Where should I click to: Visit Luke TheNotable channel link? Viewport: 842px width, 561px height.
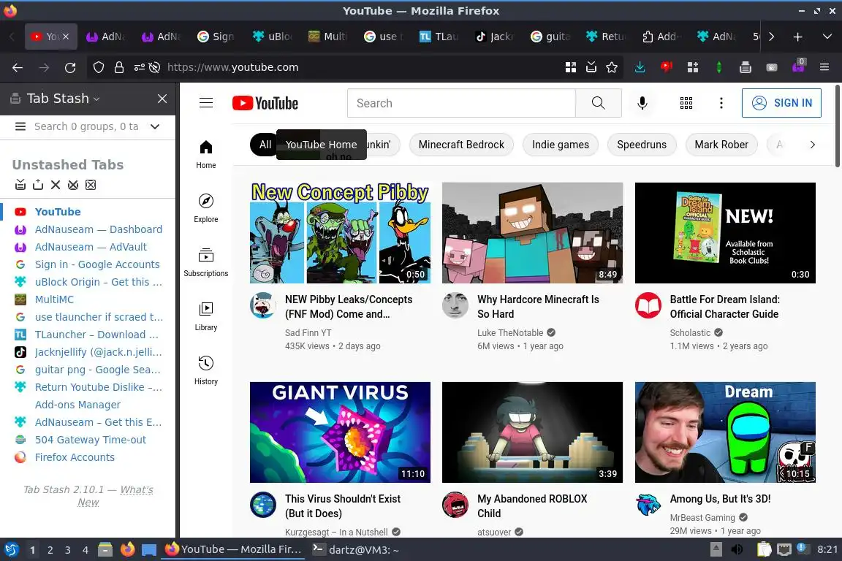(510, 333)
